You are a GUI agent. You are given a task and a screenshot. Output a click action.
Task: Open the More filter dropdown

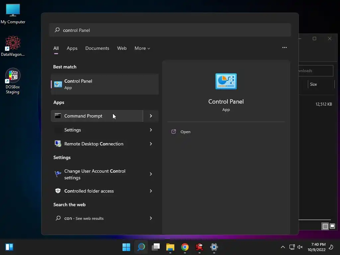pos(142,48)
